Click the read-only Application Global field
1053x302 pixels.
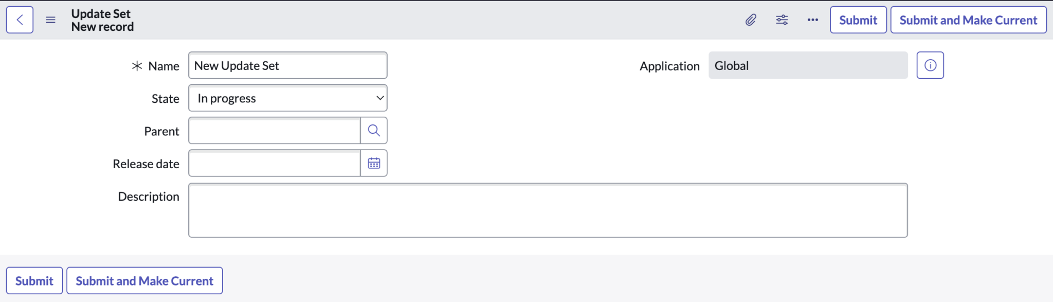pyautogui.click(x=808, y=65)
